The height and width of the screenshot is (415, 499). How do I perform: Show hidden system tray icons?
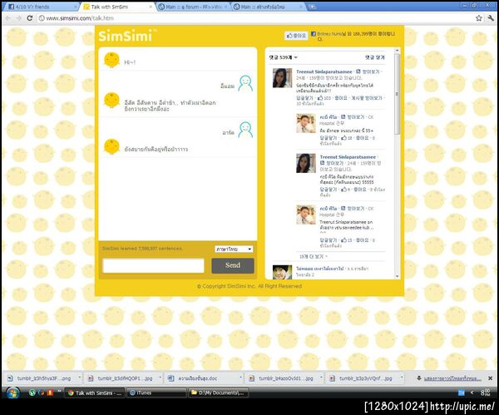click(472, 393)
